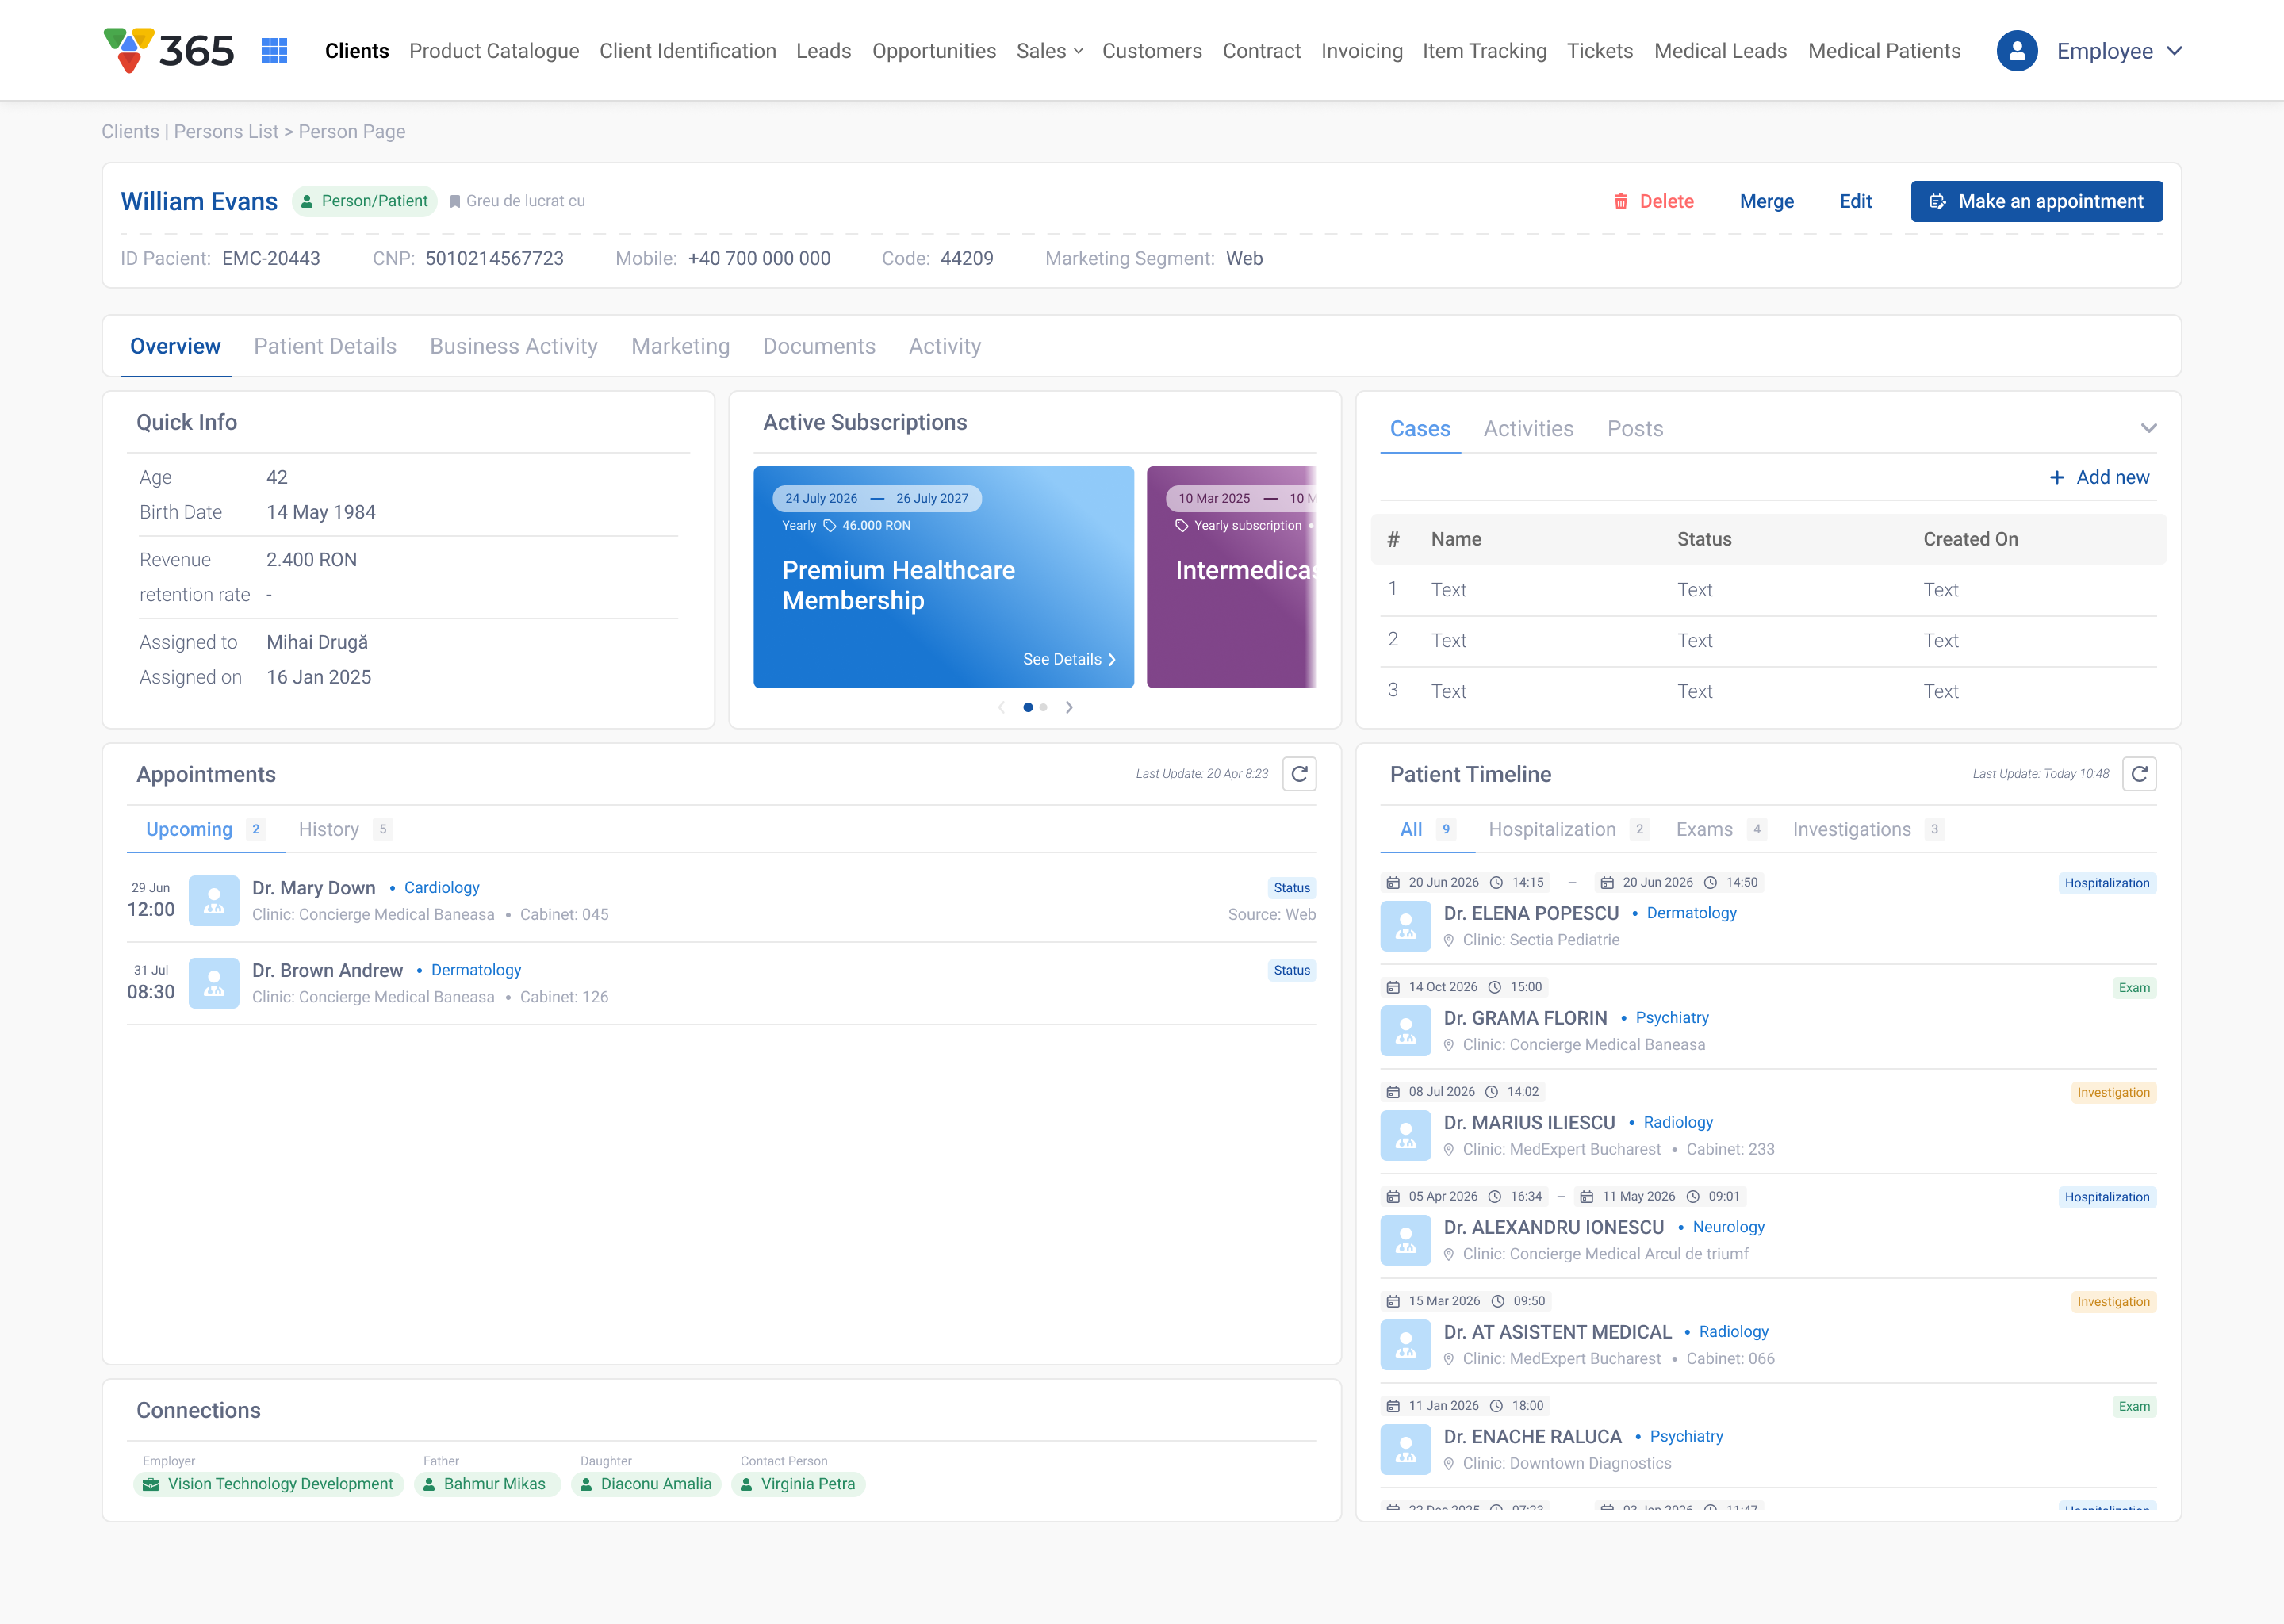Click the avatar beside Dr. GRAMA FLORIN

click(1405, 1031)
